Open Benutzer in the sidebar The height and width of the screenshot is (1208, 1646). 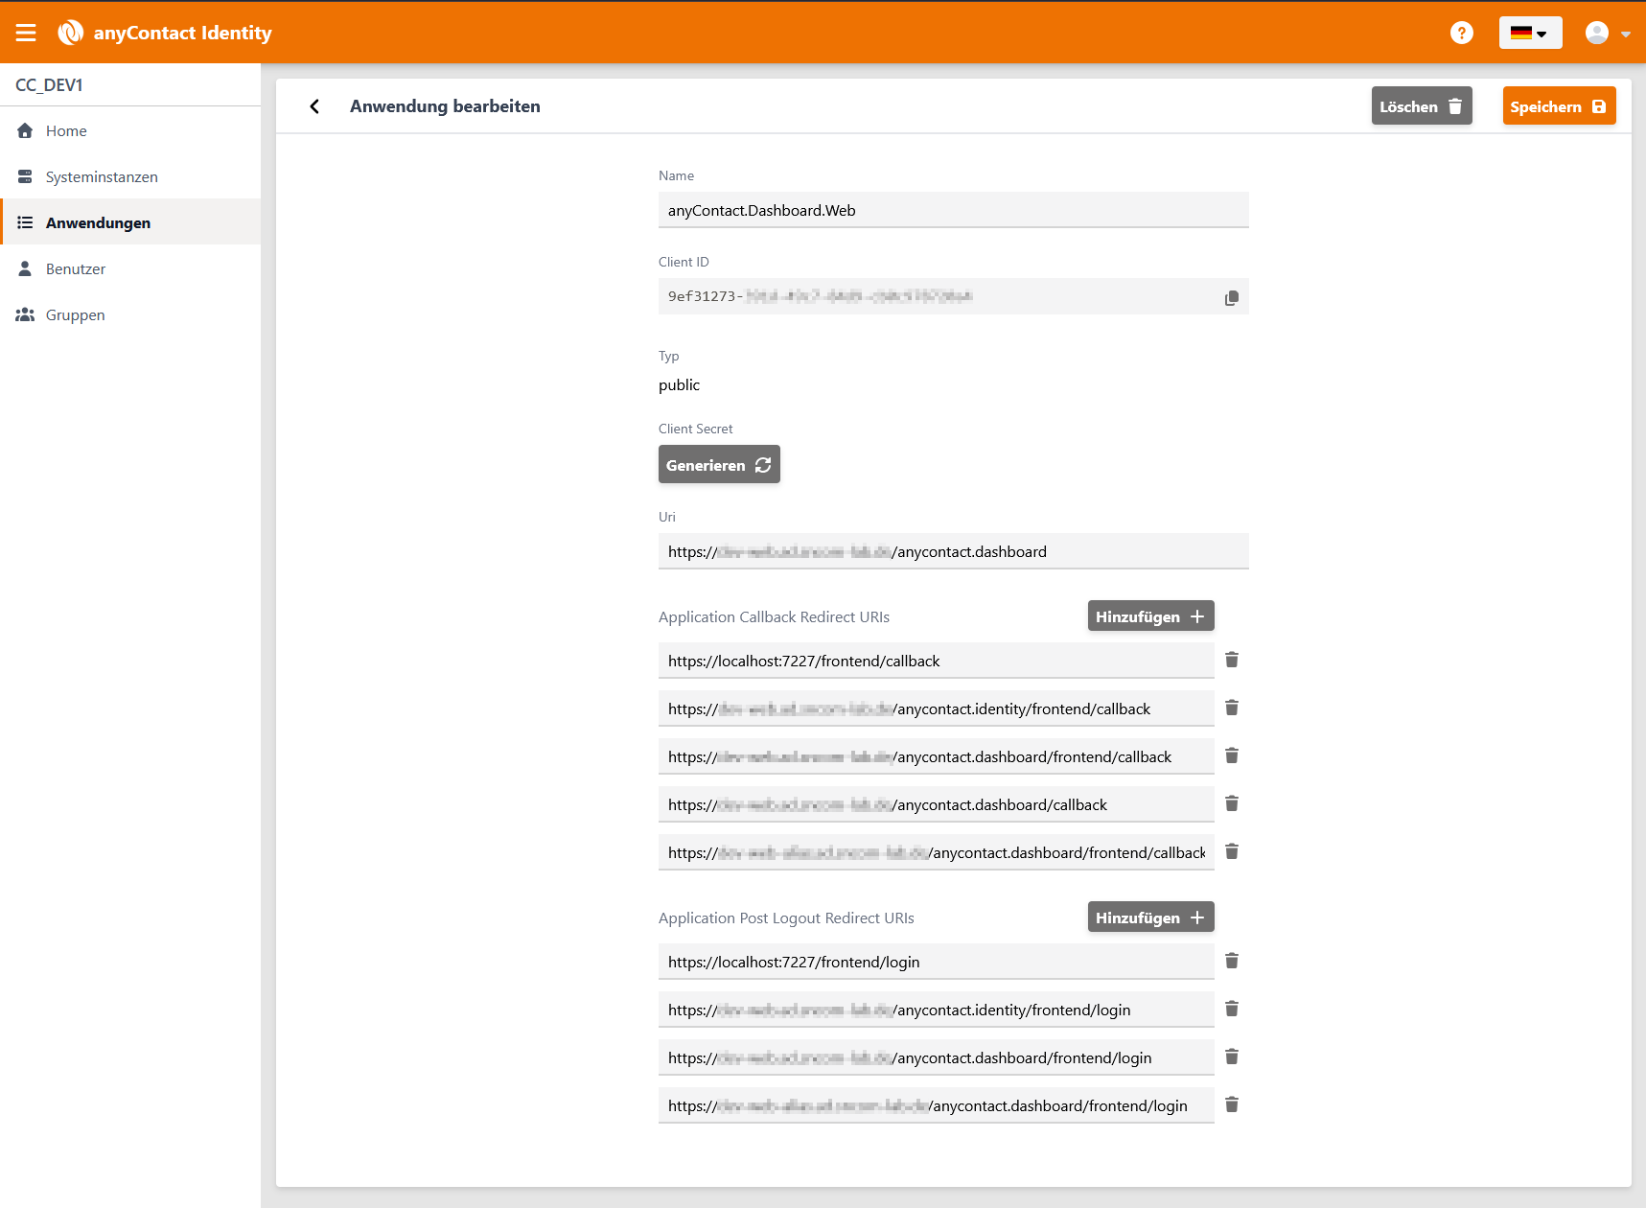[x=130, y=268]
